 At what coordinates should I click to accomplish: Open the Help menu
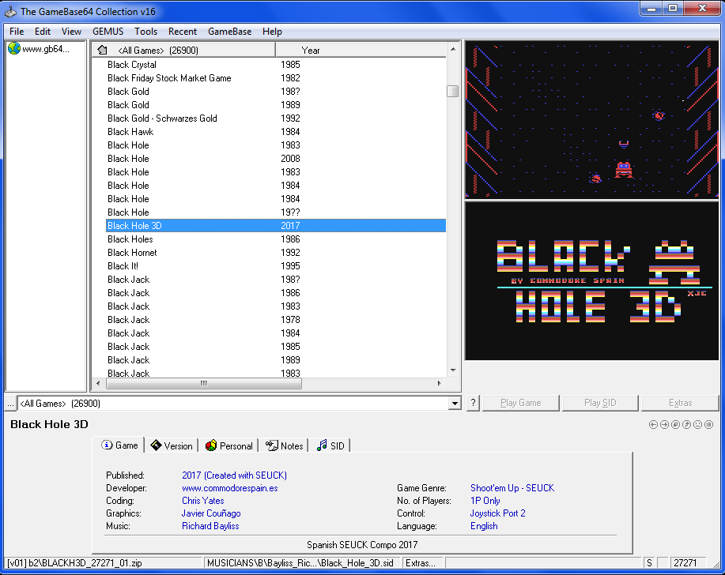(x=272, y=32)
